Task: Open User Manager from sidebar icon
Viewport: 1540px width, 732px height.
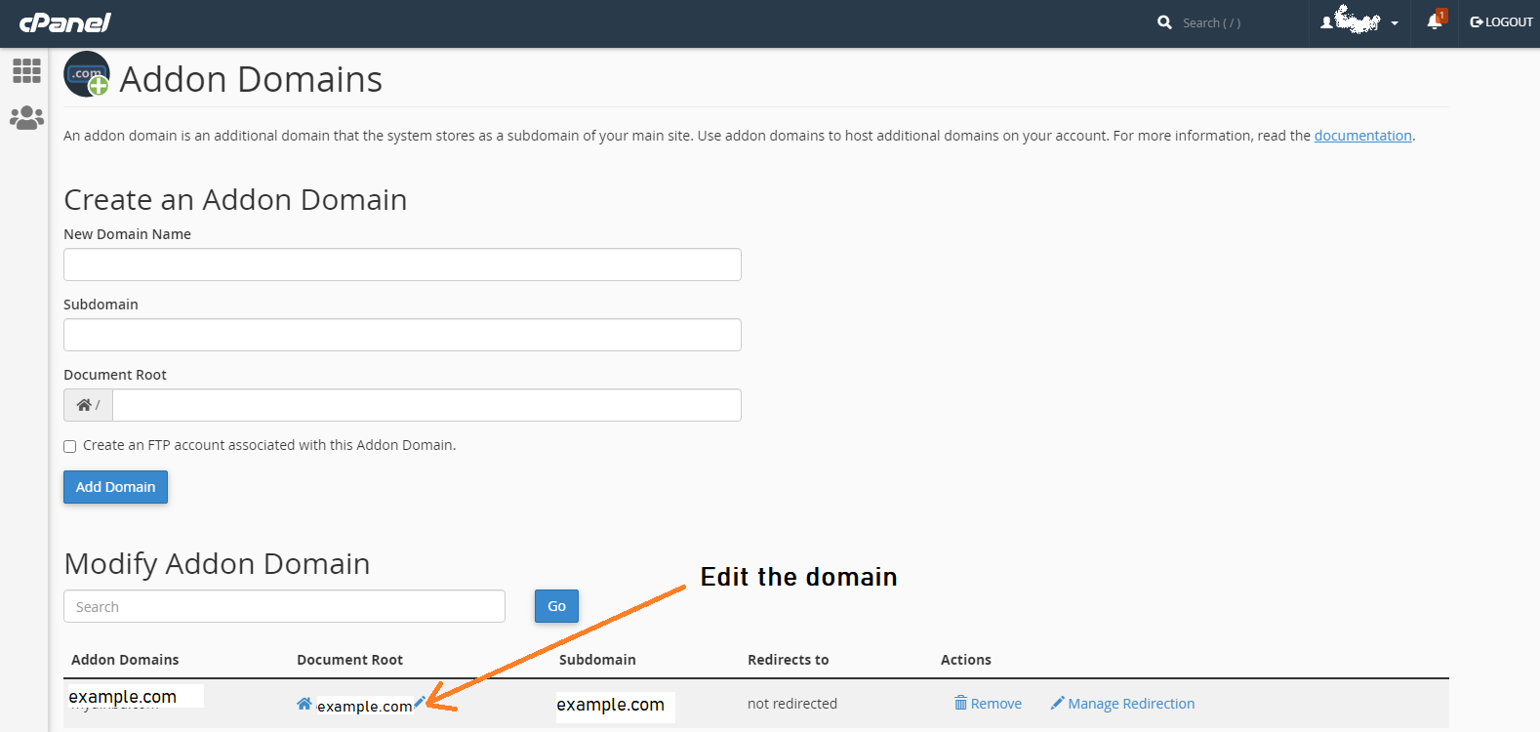Action: coord(26,118)
